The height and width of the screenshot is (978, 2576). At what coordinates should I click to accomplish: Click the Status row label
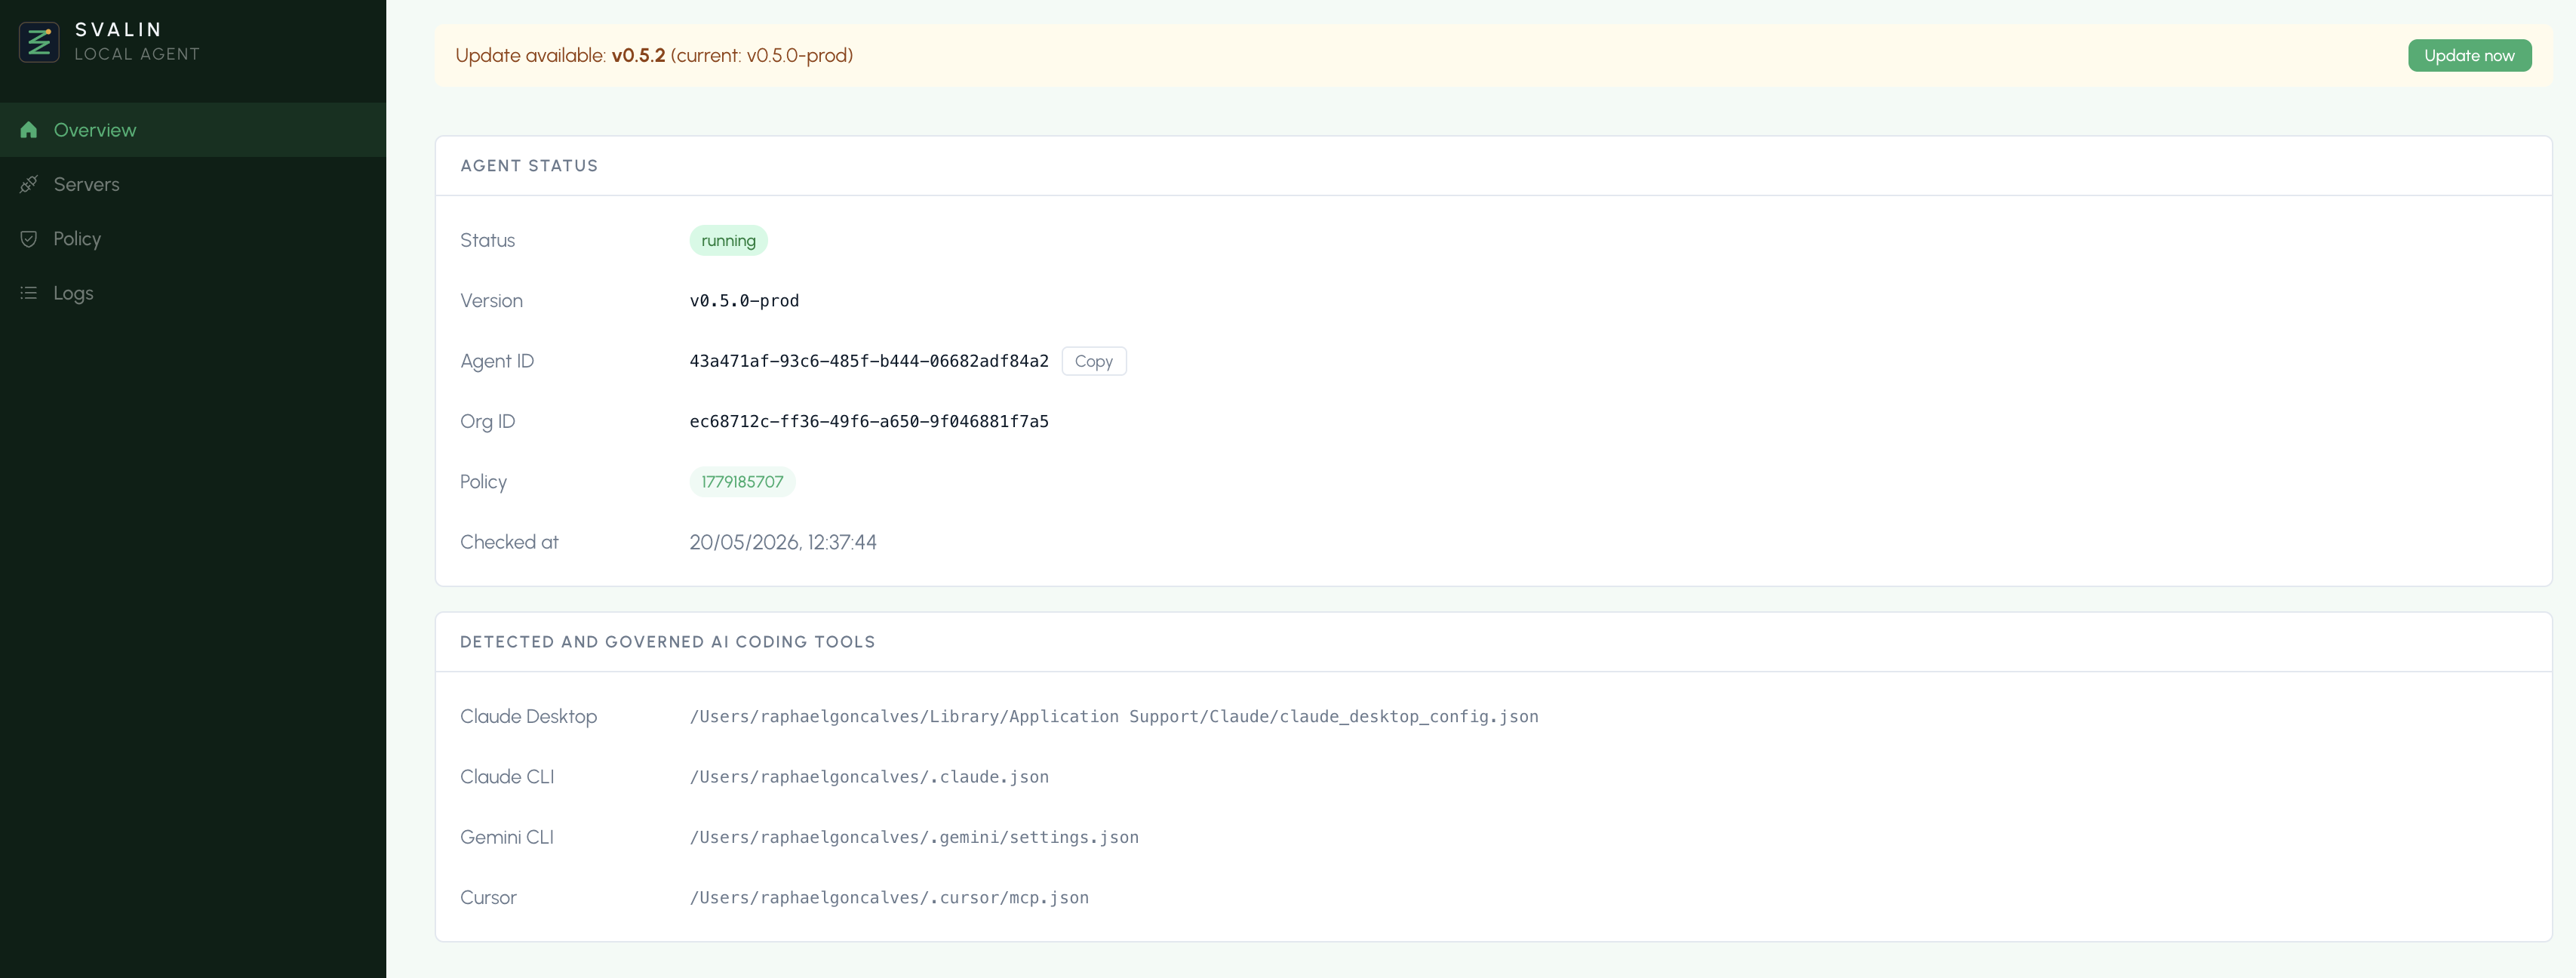tap(487, 241)
